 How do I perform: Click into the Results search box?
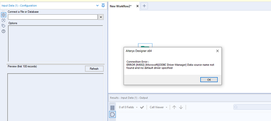252,107
